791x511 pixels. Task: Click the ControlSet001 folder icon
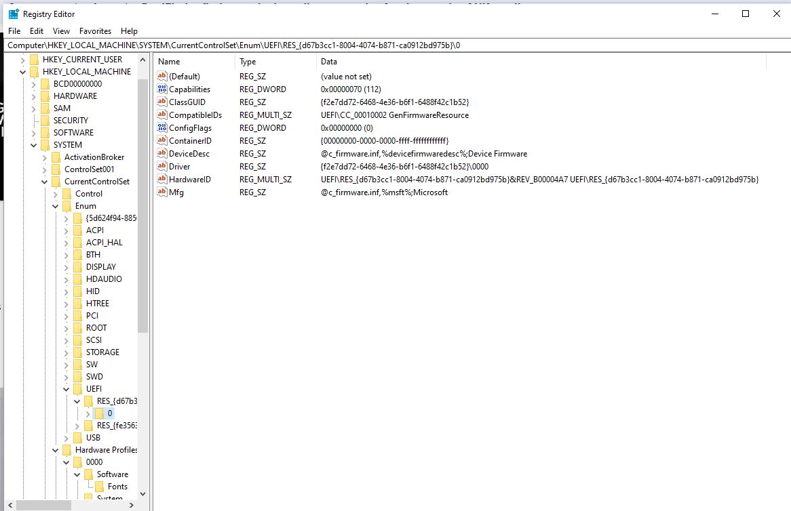(x=56, y=169)
